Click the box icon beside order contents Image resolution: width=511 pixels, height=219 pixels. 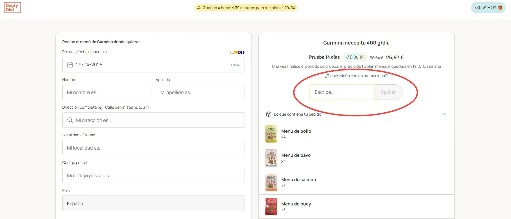click(268, 114)
